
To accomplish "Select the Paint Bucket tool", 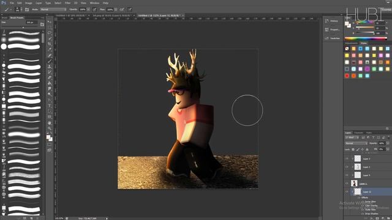I will pos(50,83).
